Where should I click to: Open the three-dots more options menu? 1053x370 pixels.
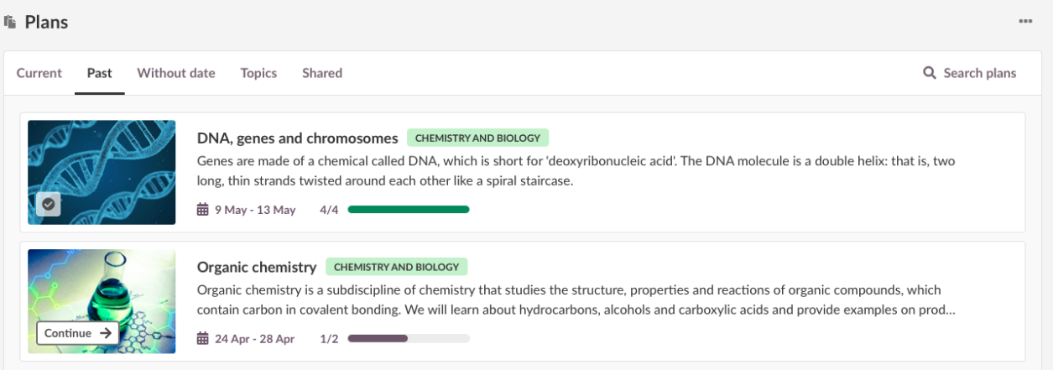pos(1025,21)
